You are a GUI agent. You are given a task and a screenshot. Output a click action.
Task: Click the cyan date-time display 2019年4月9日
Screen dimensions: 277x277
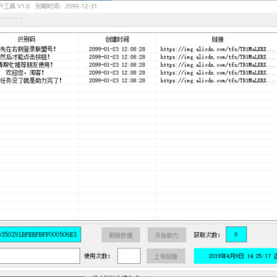235,255
